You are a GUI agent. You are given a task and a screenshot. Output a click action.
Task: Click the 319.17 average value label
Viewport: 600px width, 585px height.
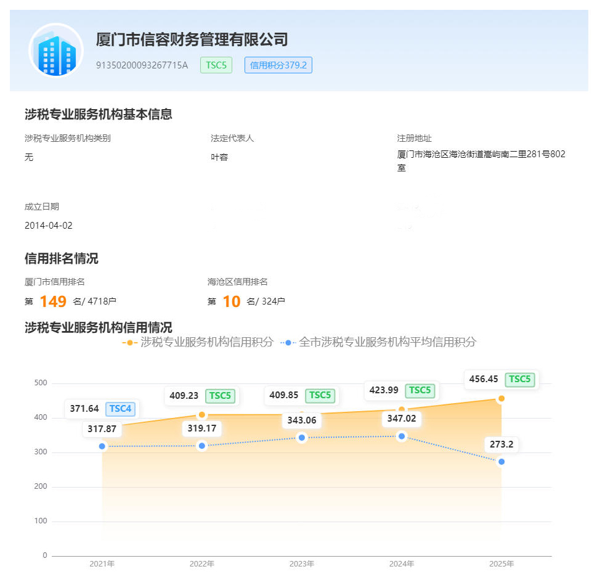click(x=202, y=428)
